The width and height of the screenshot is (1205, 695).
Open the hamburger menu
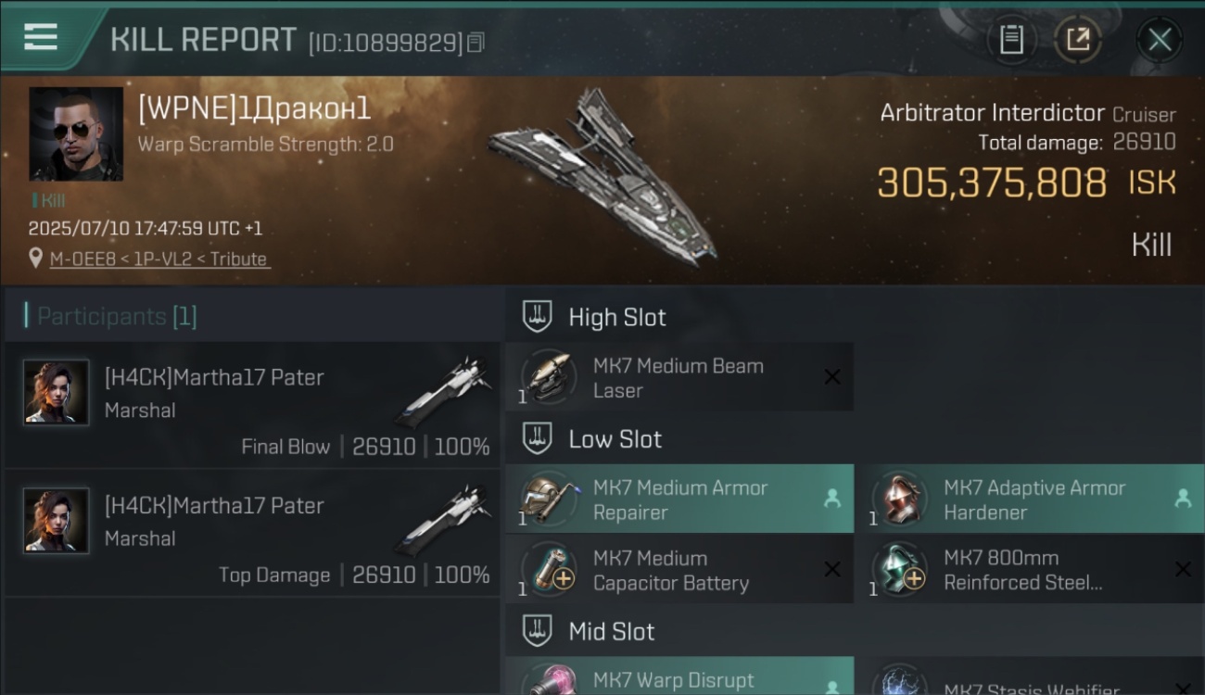(x=41, y=38)
